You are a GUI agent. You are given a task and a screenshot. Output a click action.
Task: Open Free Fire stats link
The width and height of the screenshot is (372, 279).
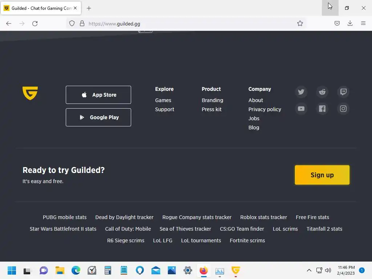coord(312,217)
